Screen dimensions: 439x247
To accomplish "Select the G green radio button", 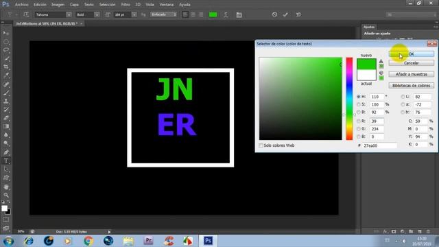I will [x=359, y=129].
